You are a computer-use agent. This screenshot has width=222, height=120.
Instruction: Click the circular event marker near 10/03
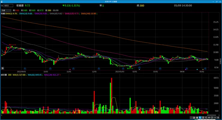pos(50,69)
